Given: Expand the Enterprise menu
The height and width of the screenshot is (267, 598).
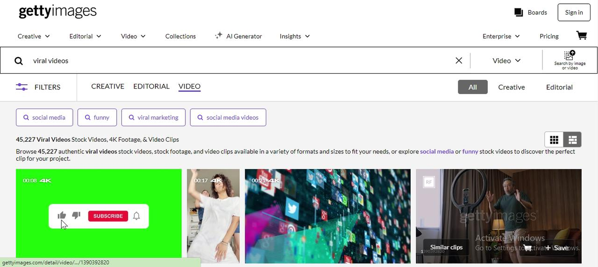Looking at the screenshot, I should click(501, 36).
